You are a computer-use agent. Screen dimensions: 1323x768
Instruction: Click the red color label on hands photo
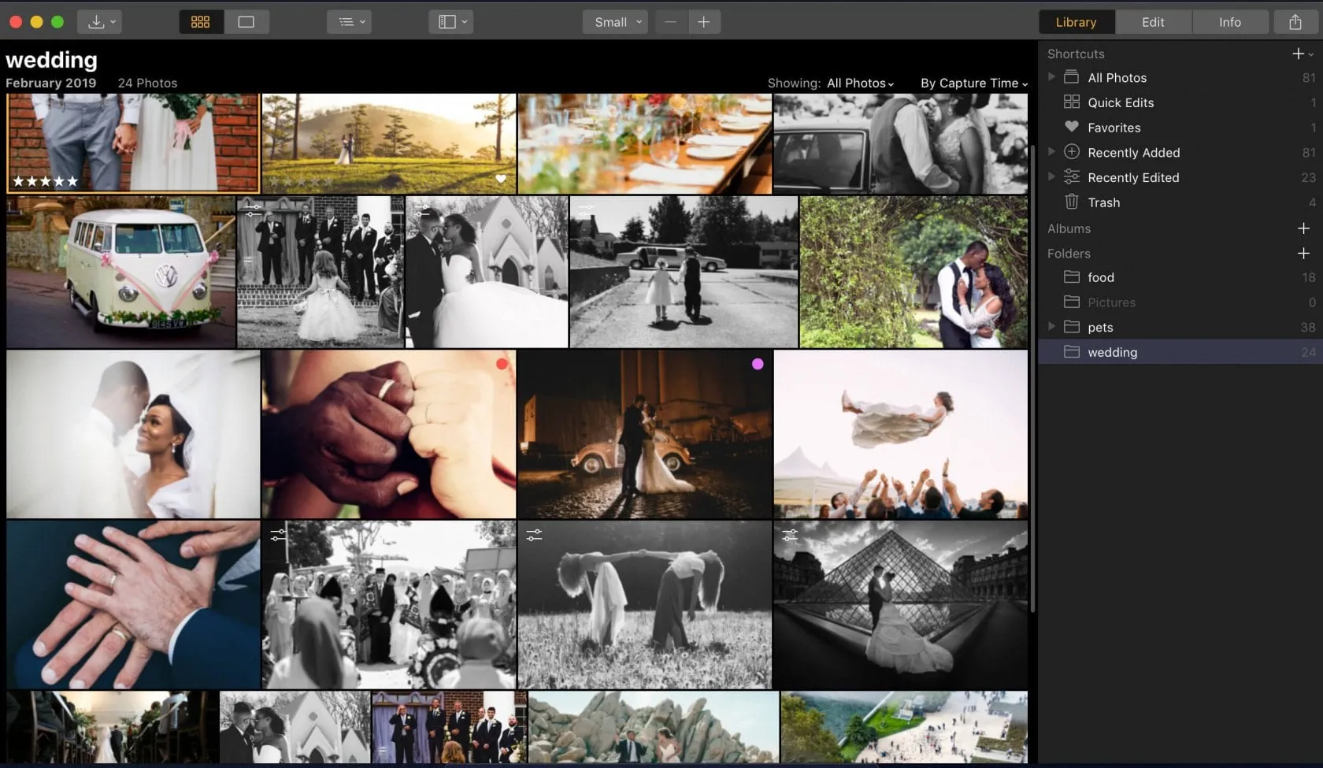pyautogui.click(x=502, y=364)
